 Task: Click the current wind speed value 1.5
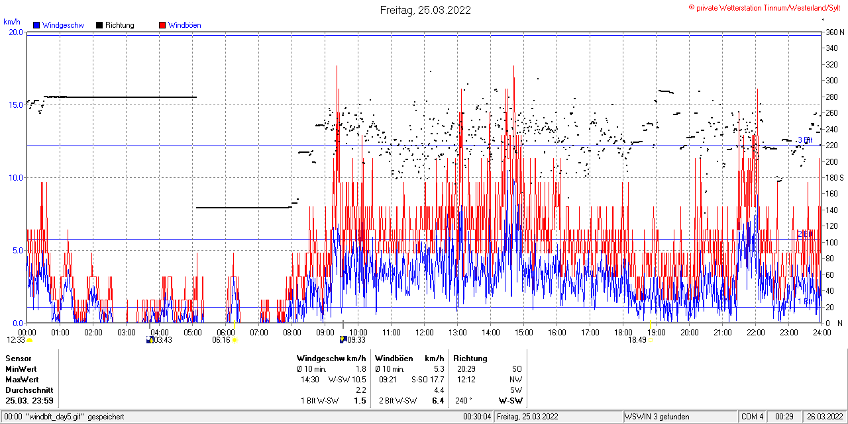[x=360, y=401]
